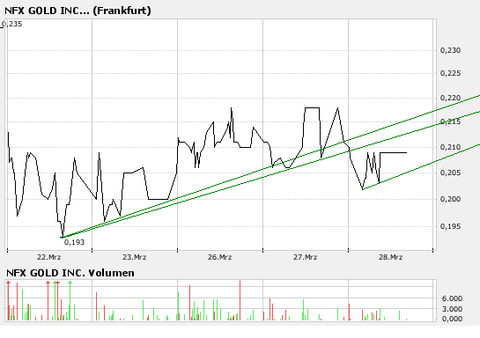480x338 pixels.
Task: Click the 'NFX GOLD INC. Volumen' heading
Action: pyautogui.click(x=70, y=273)
